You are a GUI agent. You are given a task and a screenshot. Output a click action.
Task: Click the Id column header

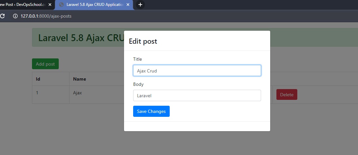38,79
